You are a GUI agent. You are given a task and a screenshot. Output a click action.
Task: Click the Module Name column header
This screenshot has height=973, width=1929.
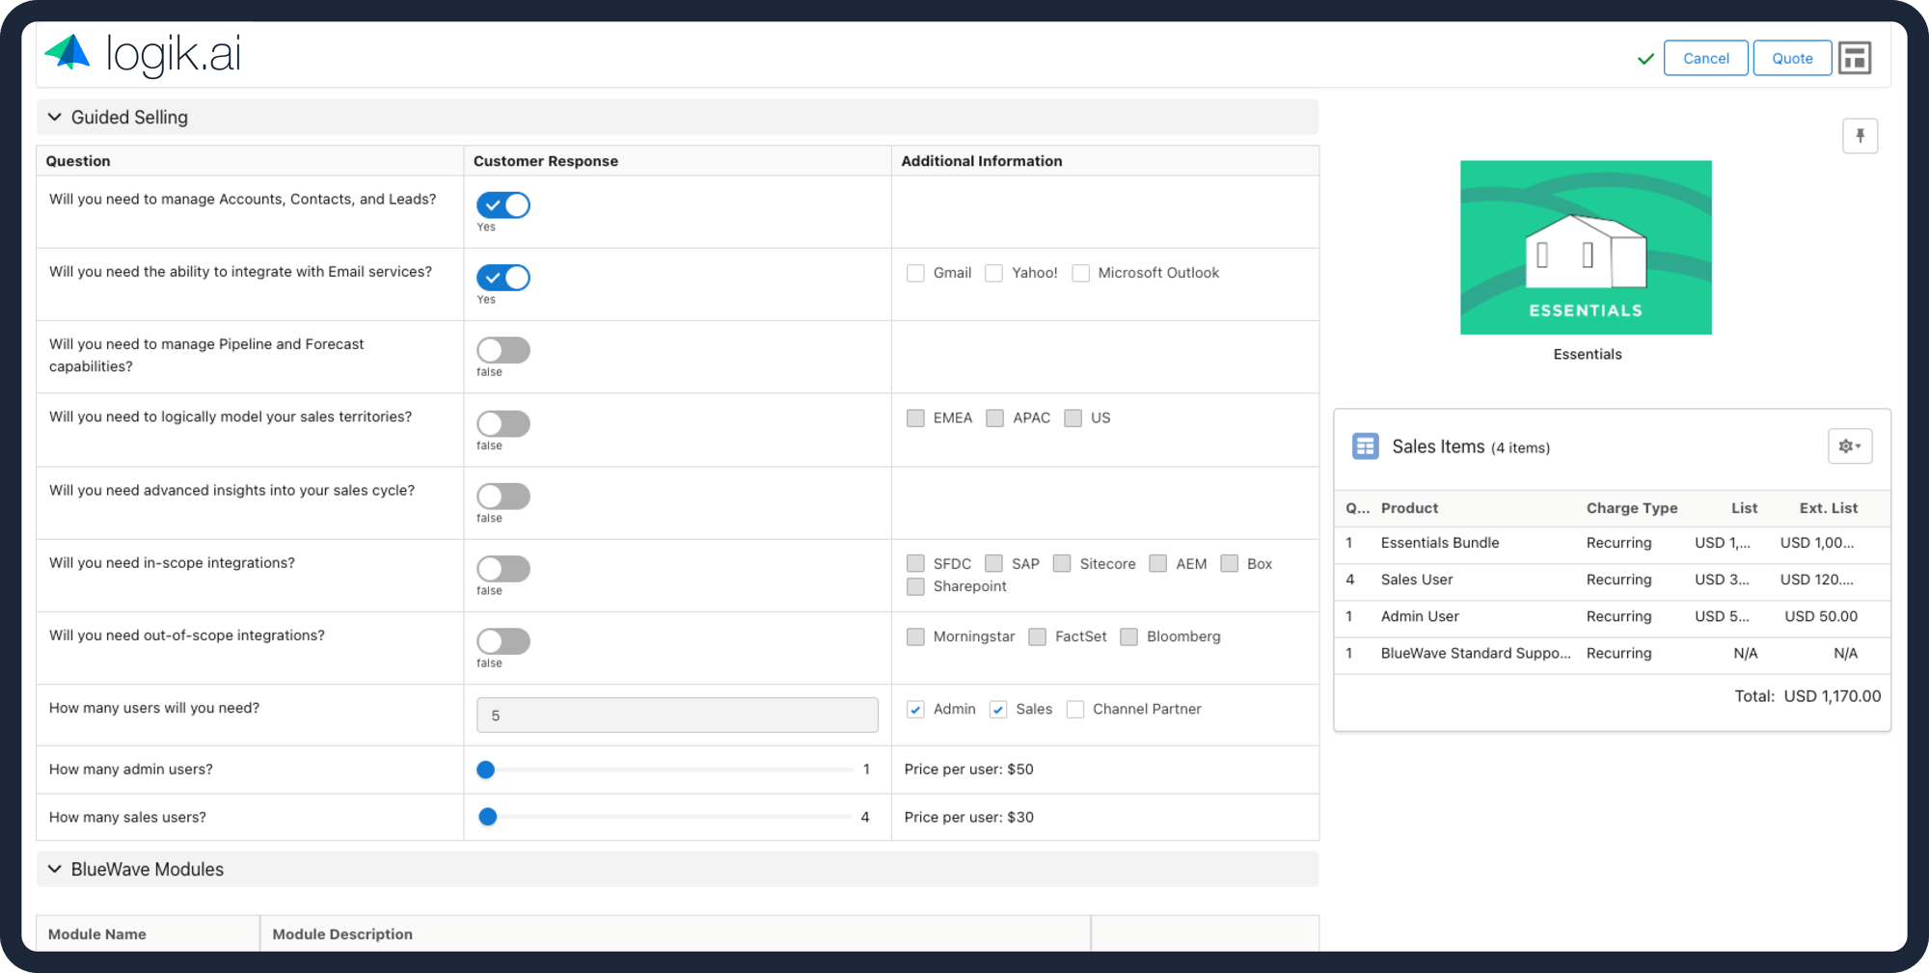pyautogui.click(x=97, y=934)
